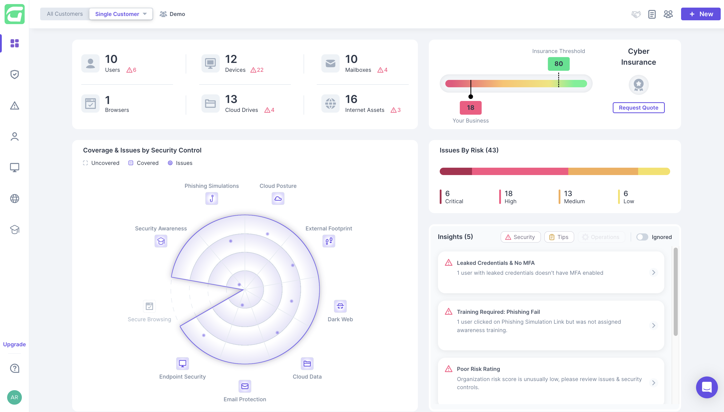Screen dimensions: 724x412
Task: Click the Request Quote button
Action: [x=638, y=108]
